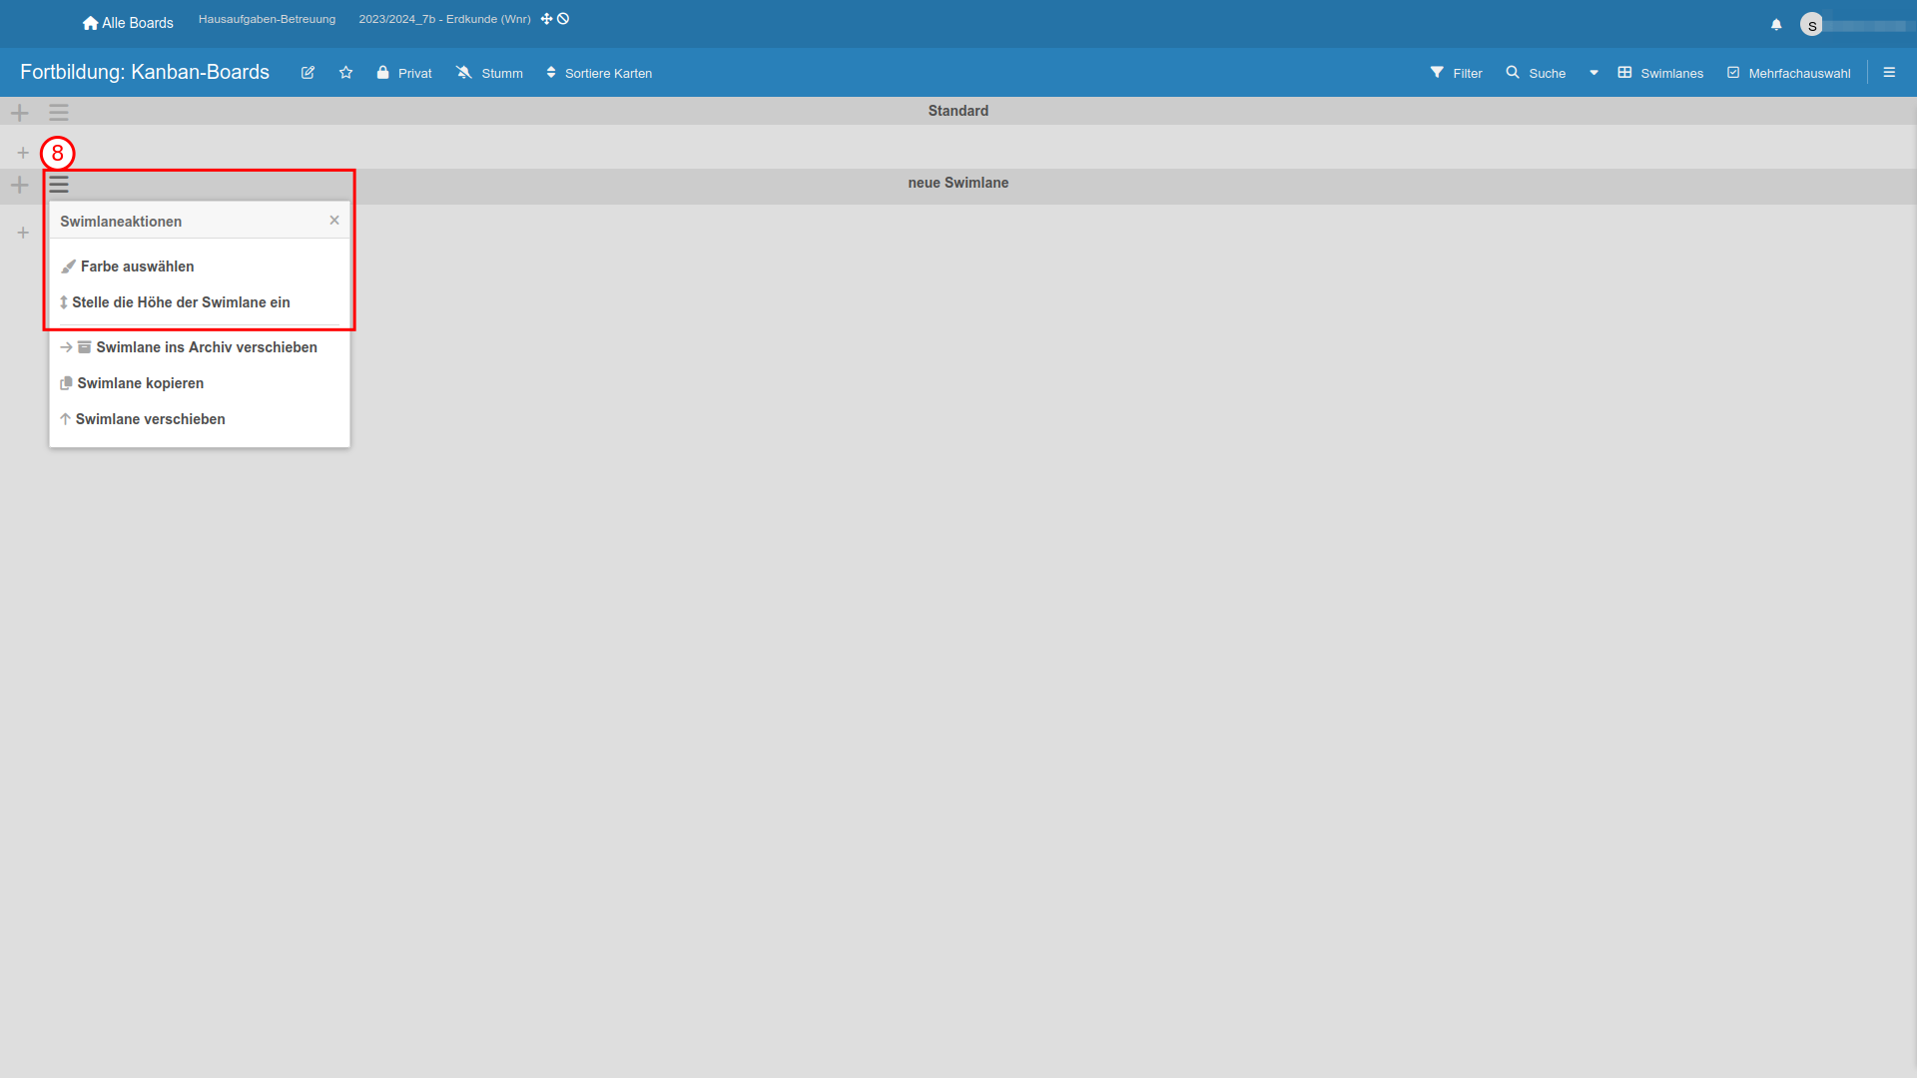The height and width of the screenshot is (1078, 1917).
Task: Close the Swimlaneaktionen popup
Action: click(x=334, y=221)
